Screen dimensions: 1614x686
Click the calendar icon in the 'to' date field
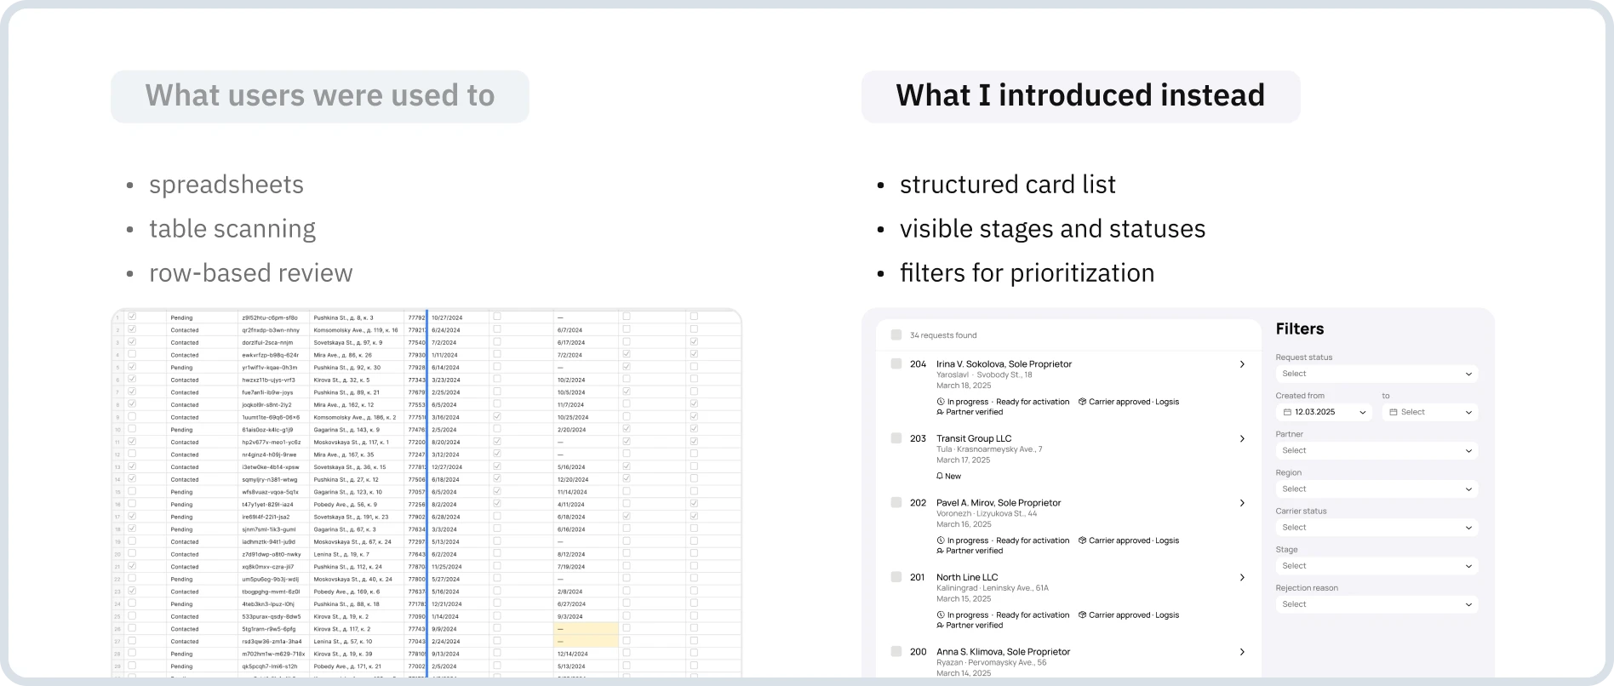point(1394,412)
